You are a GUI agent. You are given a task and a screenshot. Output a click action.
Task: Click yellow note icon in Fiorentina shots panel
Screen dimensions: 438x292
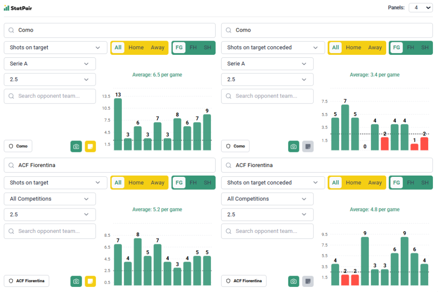click(x=90, y=281)
